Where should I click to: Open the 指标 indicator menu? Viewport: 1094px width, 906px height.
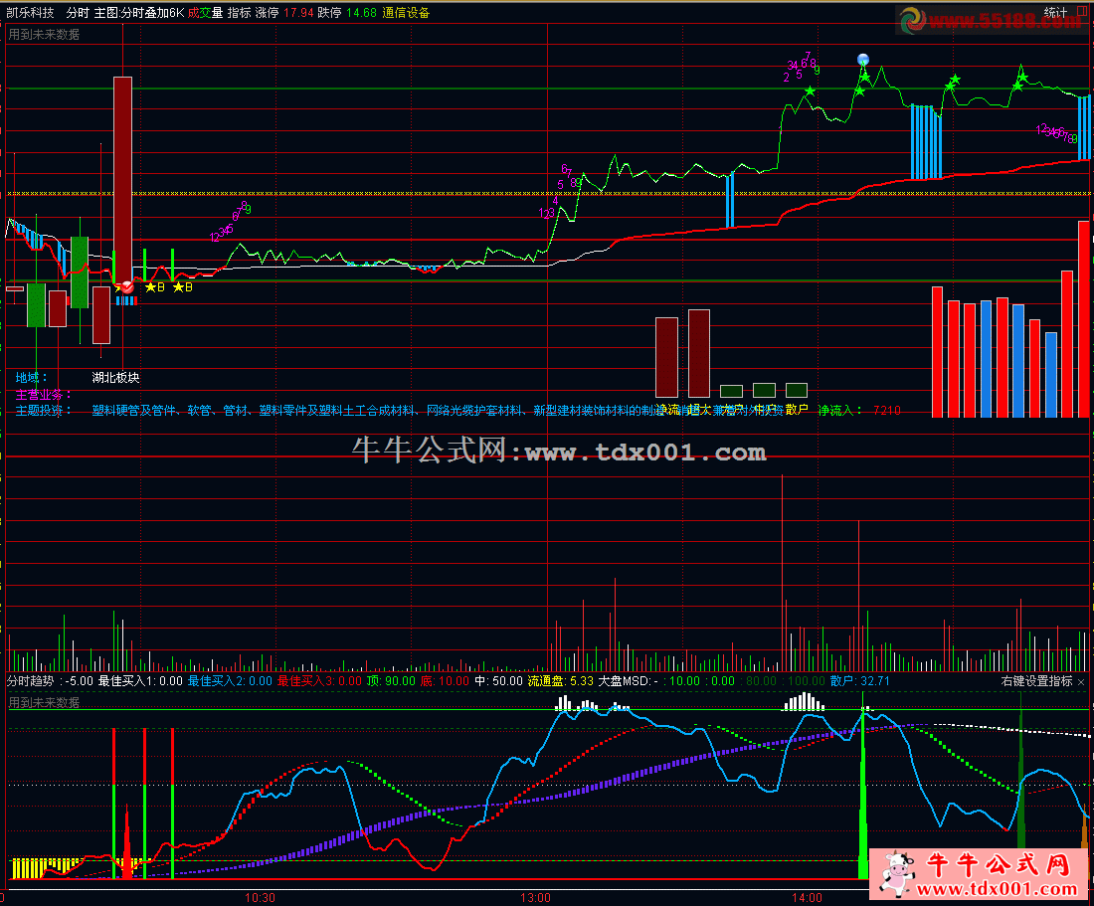(x=240, y=13)
